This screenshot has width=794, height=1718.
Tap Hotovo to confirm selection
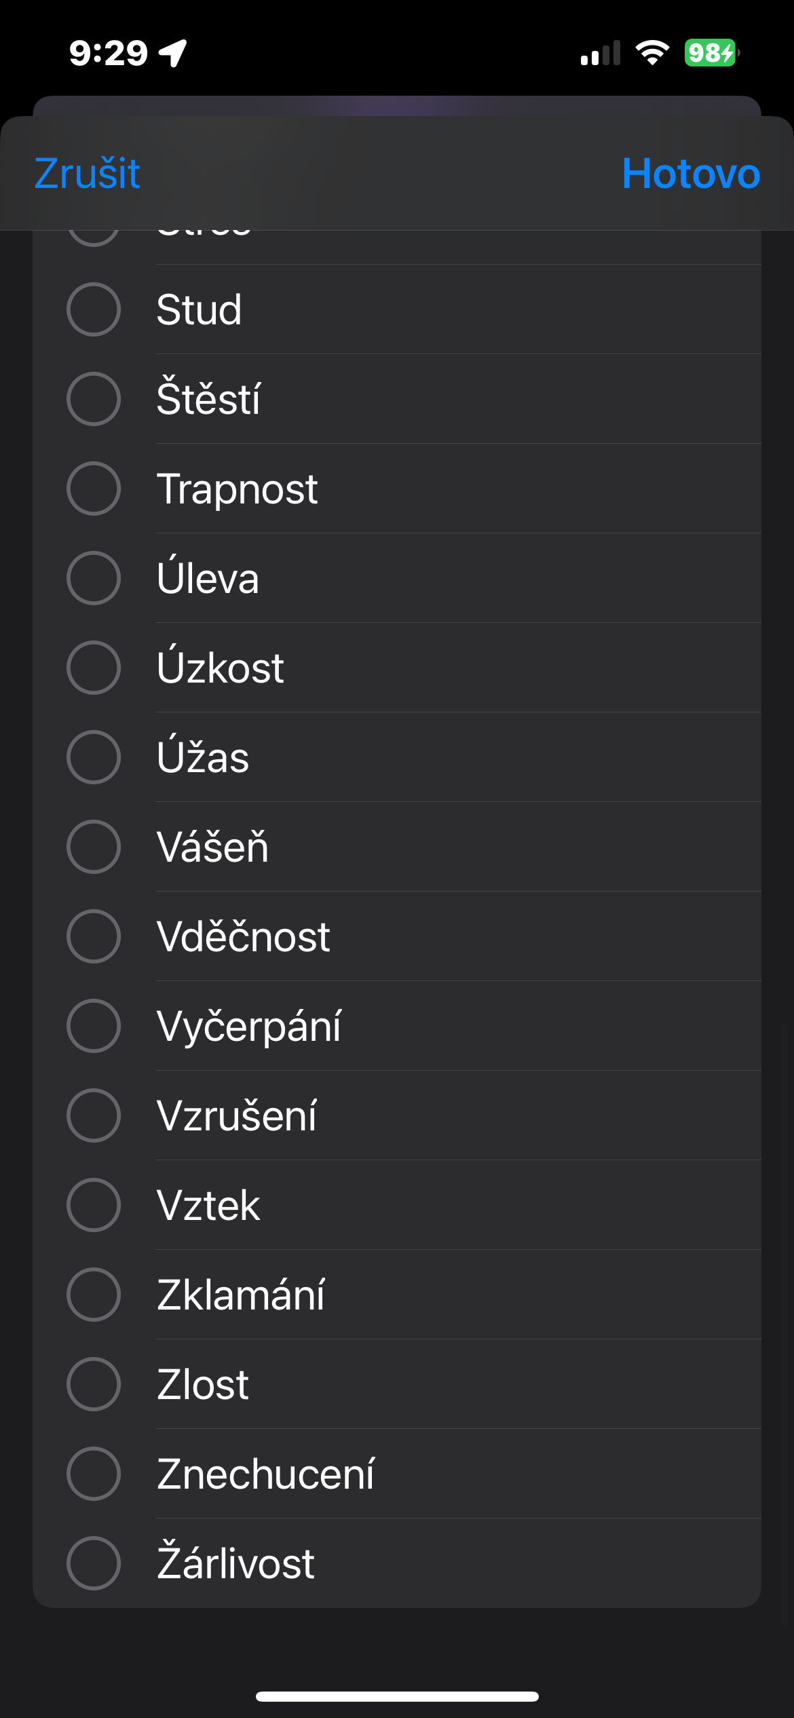[690, 174]
